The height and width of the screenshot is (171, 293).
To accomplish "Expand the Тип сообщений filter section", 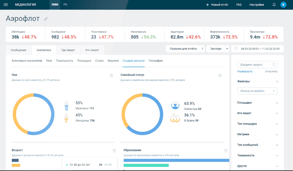I will click(x=277, y=145).
